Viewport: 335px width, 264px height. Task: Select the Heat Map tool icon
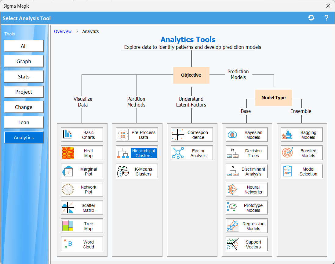[x=68, y=153]
